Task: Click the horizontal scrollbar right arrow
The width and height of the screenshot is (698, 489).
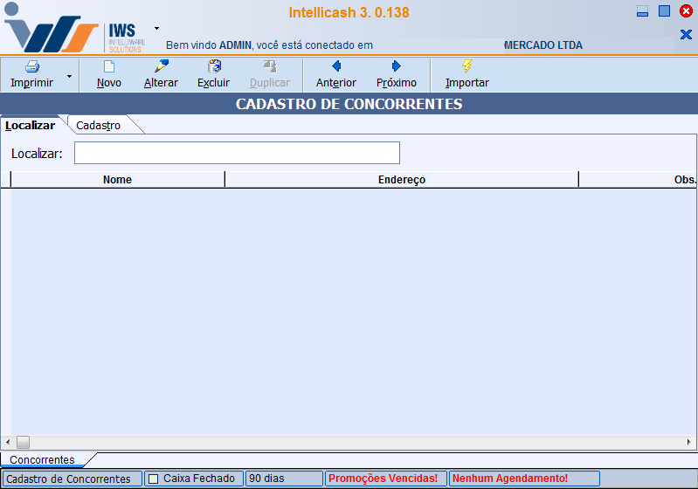Action: pyautogui.click(x=688, y=442)
